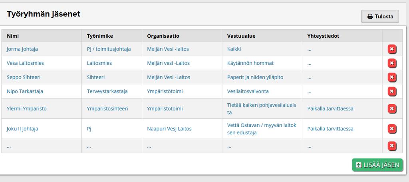409x182 pixels.
Task: Click the Laitosmies job title cell
Action: (x=99, y=63)
